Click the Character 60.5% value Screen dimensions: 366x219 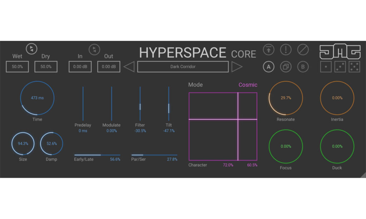(x=252, y=165)
